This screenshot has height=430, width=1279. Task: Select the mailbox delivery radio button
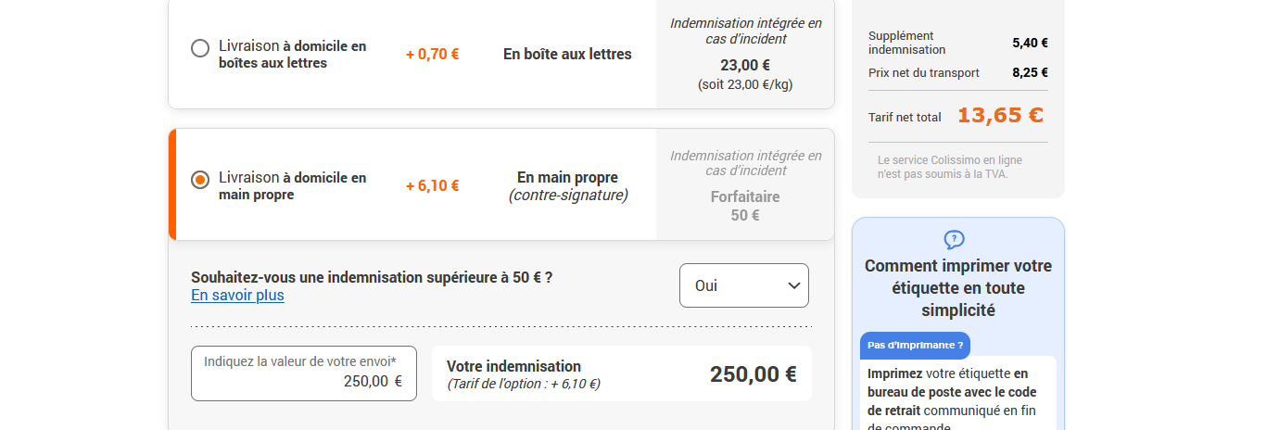click(200, 48)
